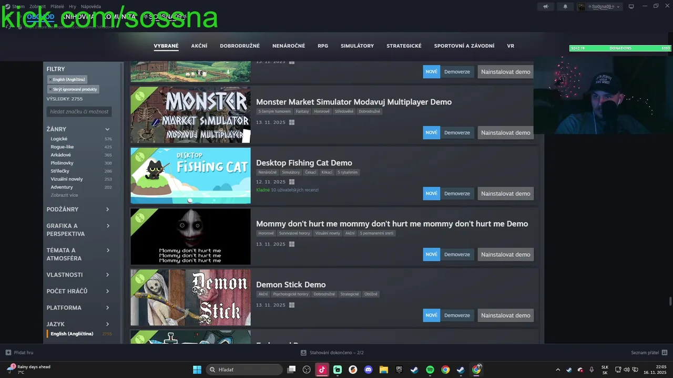Open the friends list icon beside Seznam přátel
673x378 pixels.
pos(665,353)
